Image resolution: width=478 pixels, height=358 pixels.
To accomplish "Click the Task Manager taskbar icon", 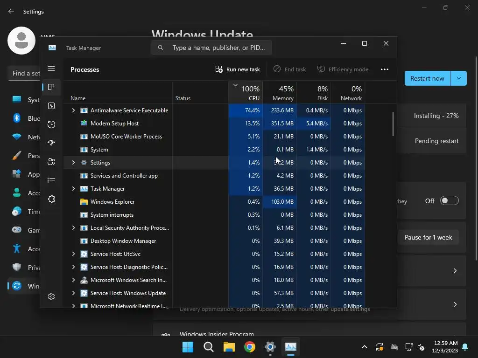I will tap(291, 347).
